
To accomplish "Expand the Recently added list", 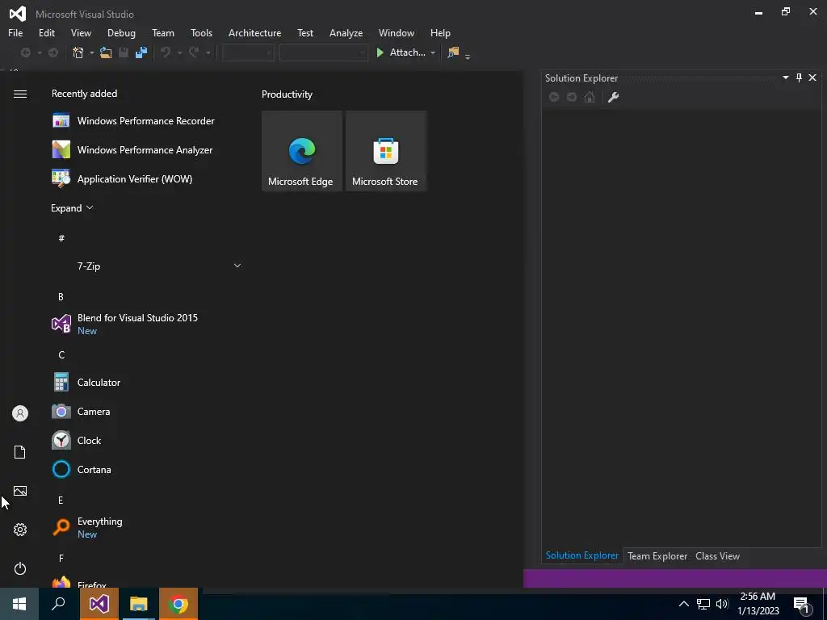I will tap(72, 207).
